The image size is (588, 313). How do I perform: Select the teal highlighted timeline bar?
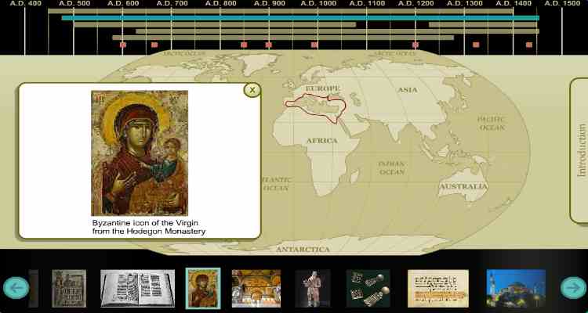[300, 18]
